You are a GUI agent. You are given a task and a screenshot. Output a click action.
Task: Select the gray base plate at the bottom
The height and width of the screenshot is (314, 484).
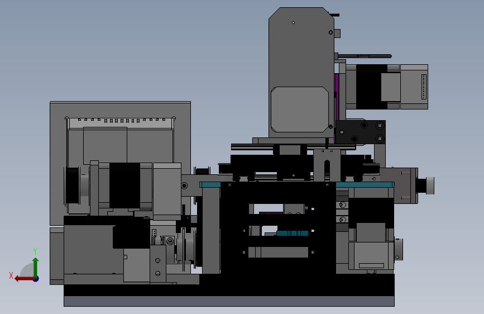[x=229, y=301]
